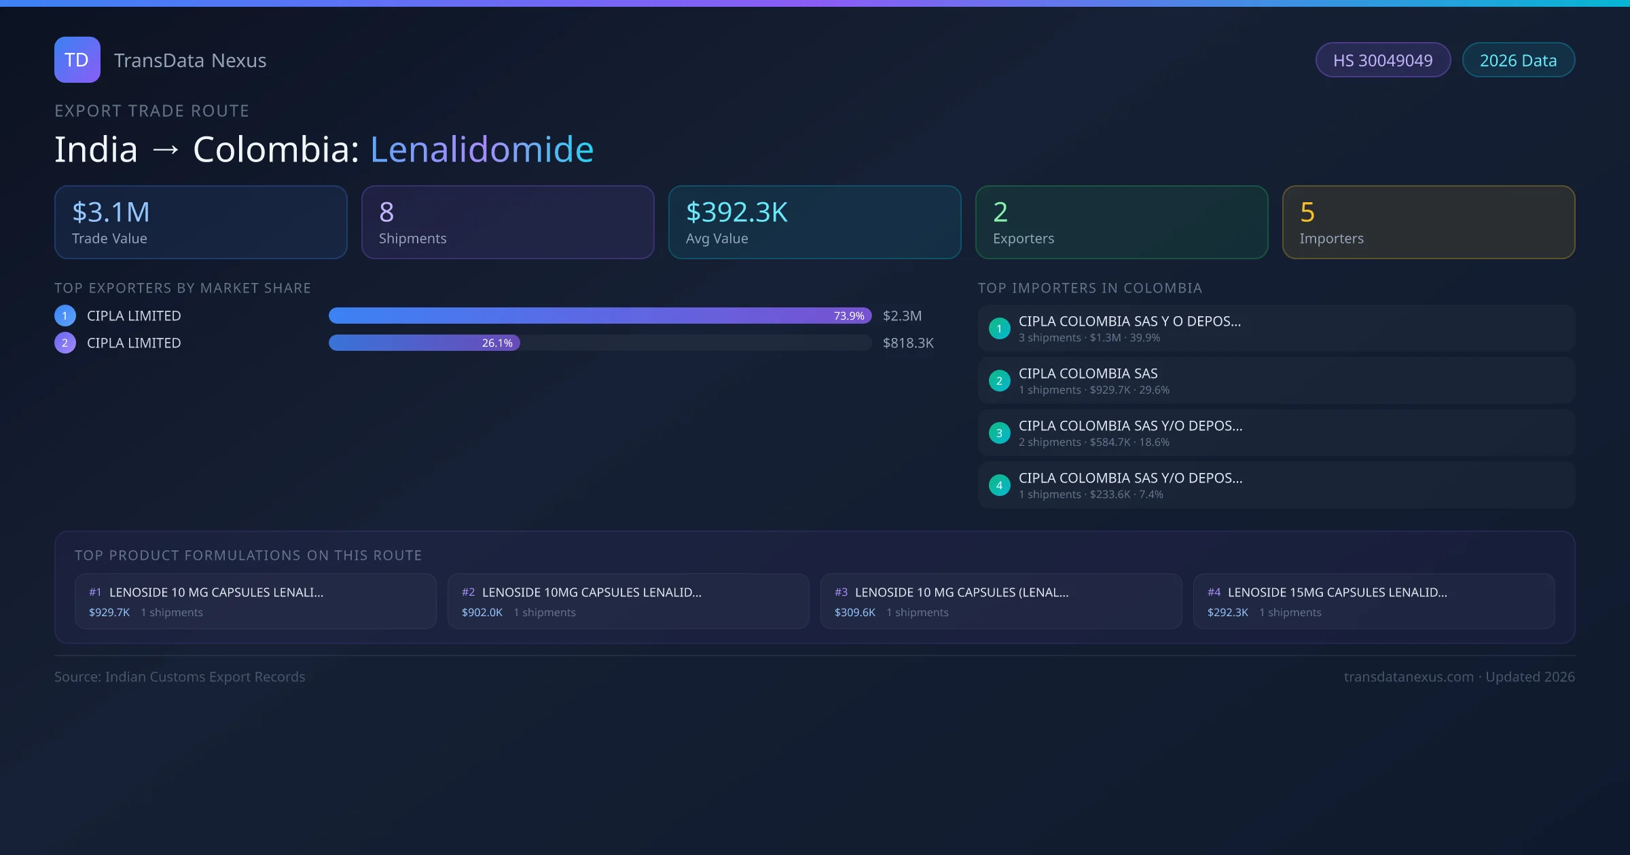
Task: Open #4 Lenoside 15MG formulation card
Action: click(x=1373, y=601)
